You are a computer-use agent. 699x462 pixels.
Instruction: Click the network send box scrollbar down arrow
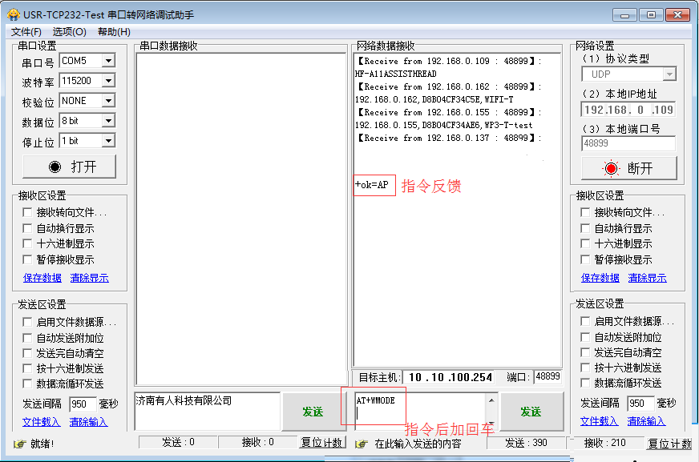click(490, 423)
